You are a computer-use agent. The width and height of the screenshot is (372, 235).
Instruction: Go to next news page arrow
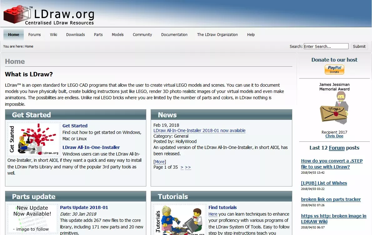182,167
